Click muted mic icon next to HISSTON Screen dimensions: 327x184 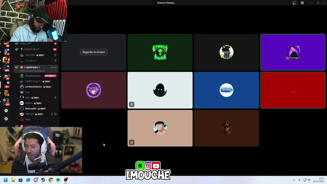coord(55,55)
